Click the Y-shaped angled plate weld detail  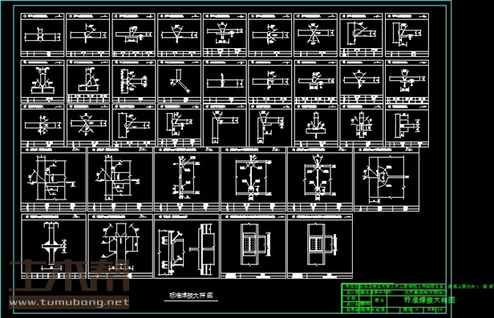coord(180,82)
